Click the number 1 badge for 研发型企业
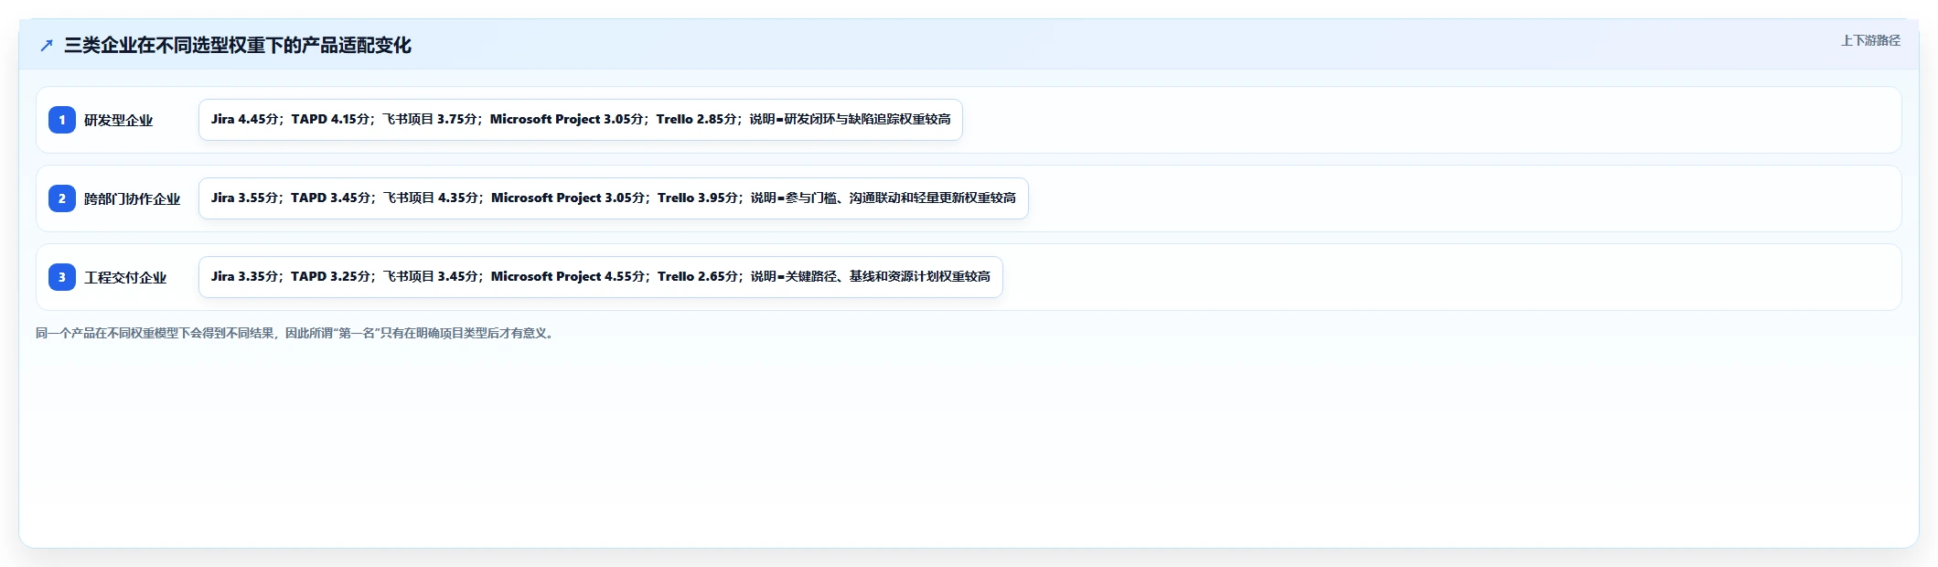This screenshot has width=1938, height=567. click(62, 120)
